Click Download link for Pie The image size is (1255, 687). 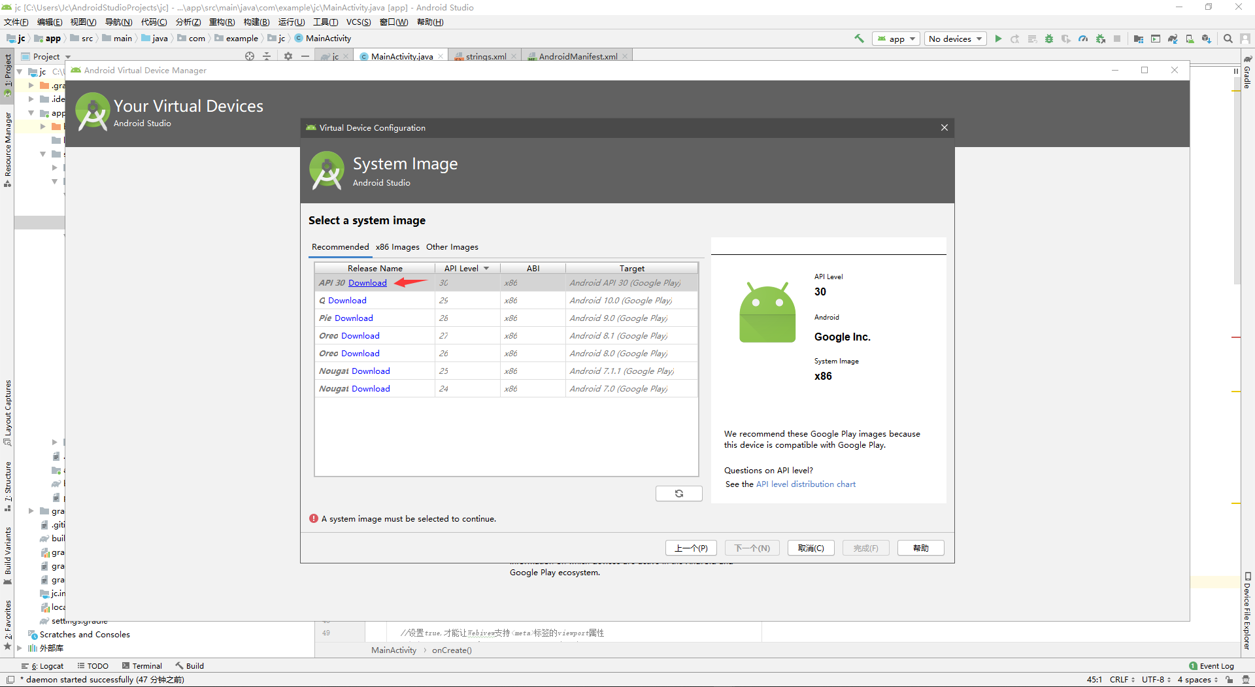point(354,318)
